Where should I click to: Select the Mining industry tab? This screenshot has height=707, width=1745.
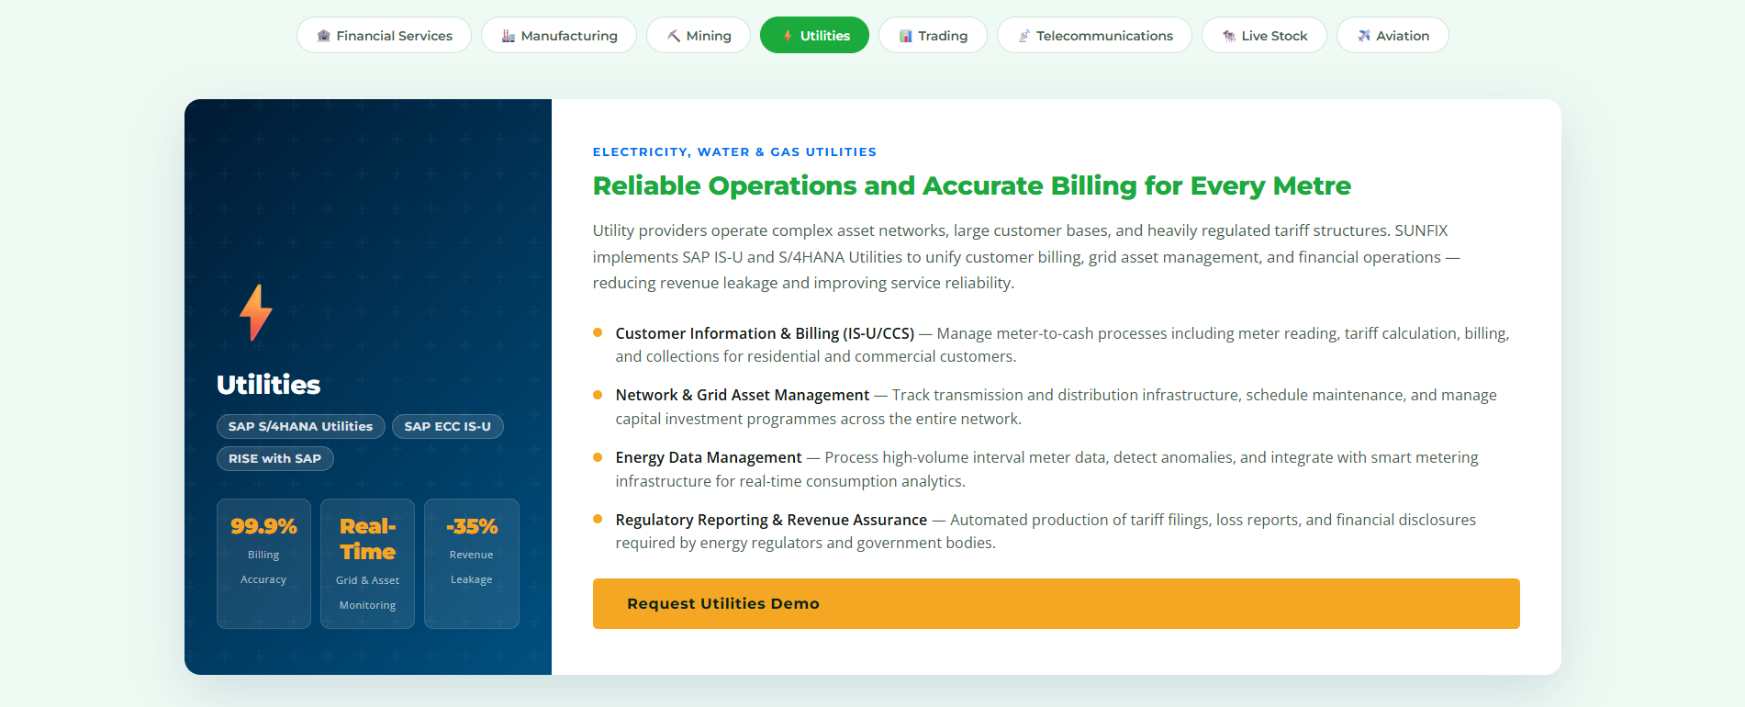click(x=698, y=35)
